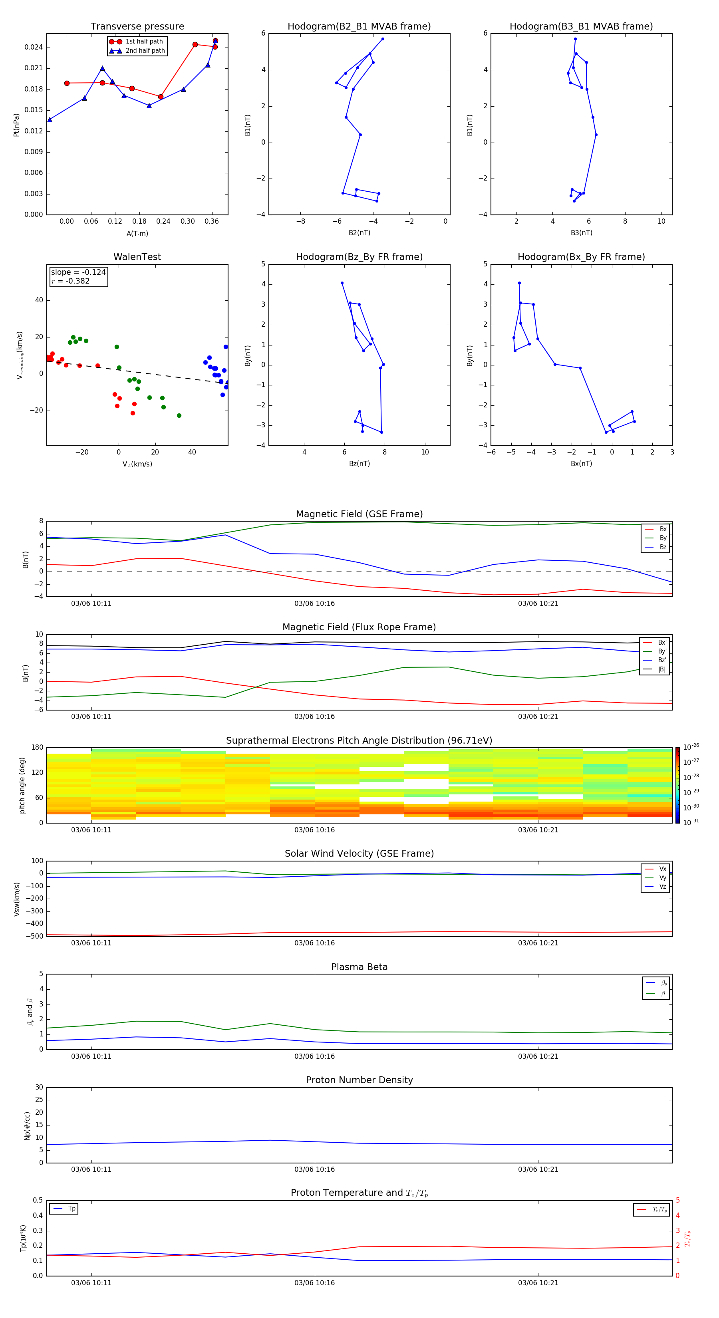Click the A(T·m) x-axis label

click(x=137, y=233)
